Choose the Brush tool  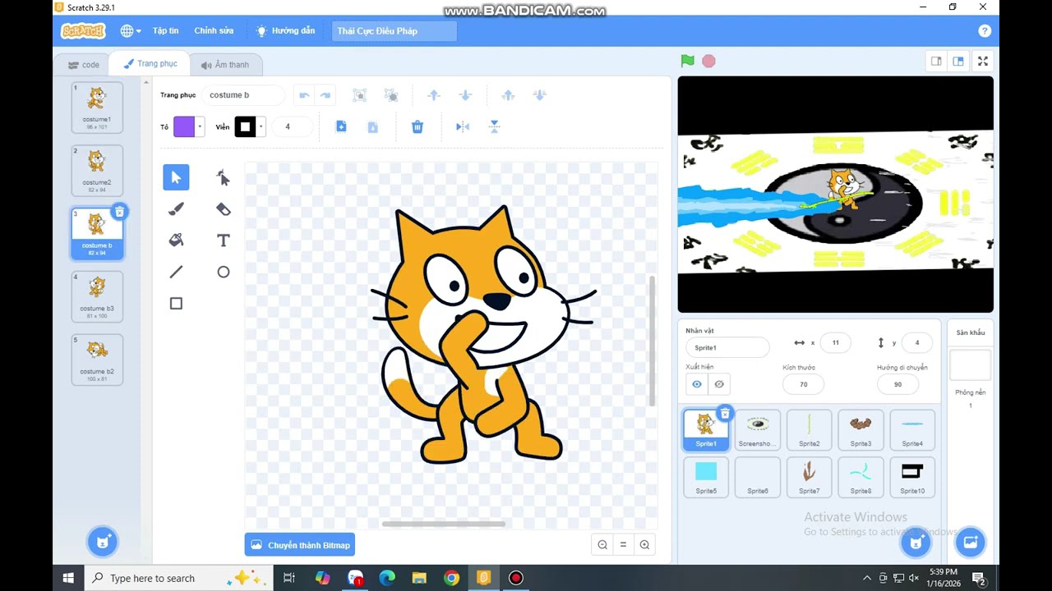pyautogui.click(x=176, y=208)
